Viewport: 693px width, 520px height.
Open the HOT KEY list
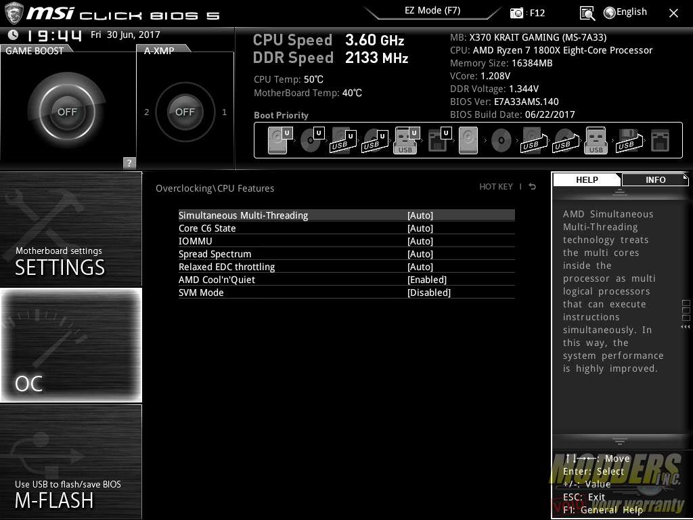(x=496, y=187)
